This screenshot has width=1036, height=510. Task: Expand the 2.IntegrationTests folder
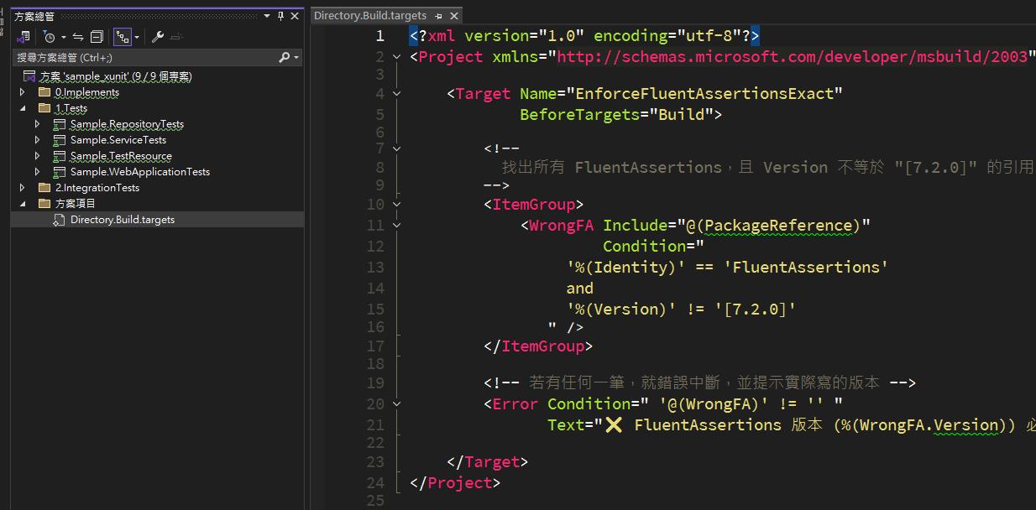(x=23, y=188)
